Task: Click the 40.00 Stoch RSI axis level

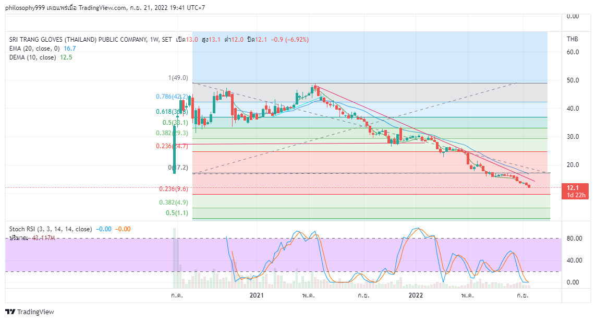Action: click(x=574, y=260)
